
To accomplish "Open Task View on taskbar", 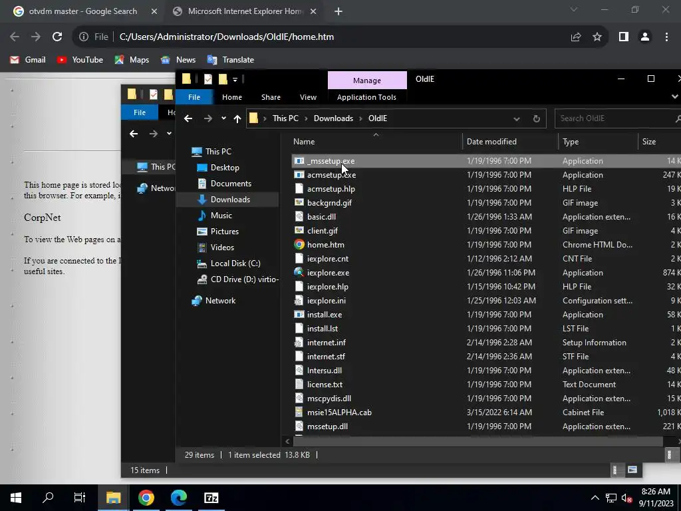I will (80, 498).
